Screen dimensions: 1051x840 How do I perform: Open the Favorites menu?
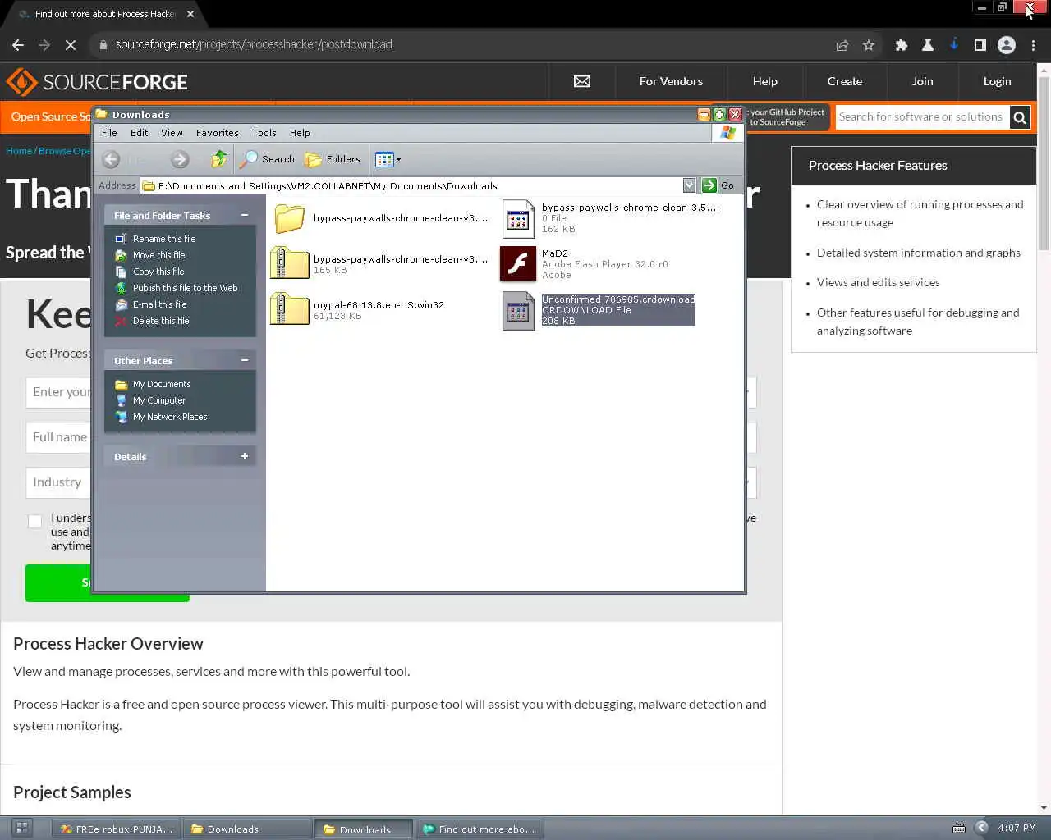pos(218,133)
